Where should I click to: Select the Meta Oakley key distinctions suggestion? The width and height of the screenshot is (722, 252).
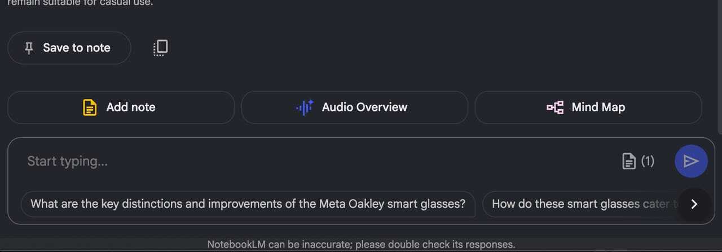click(x=248, y=204)
